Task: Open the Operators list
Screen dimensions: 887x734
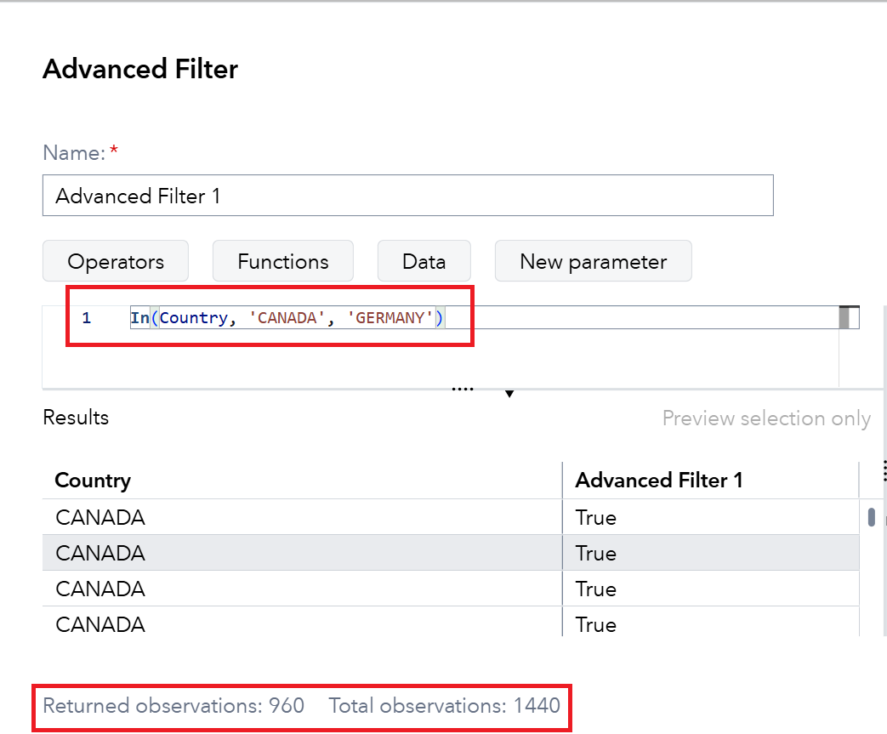Action: (x=115, y=261)
